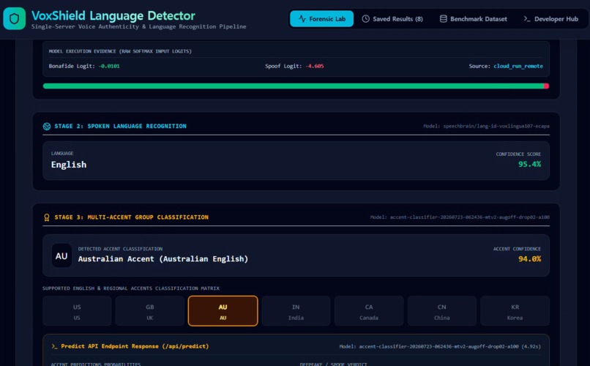Click Australian Accent (Australian English) text
Screen dimensions: 590x366
[x=163, y=259]
